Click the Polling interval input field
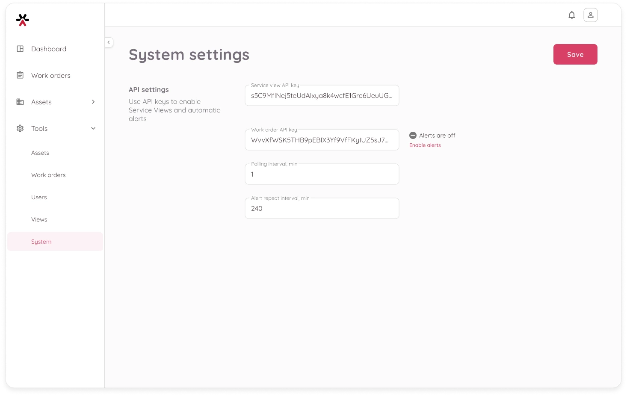 322,174
